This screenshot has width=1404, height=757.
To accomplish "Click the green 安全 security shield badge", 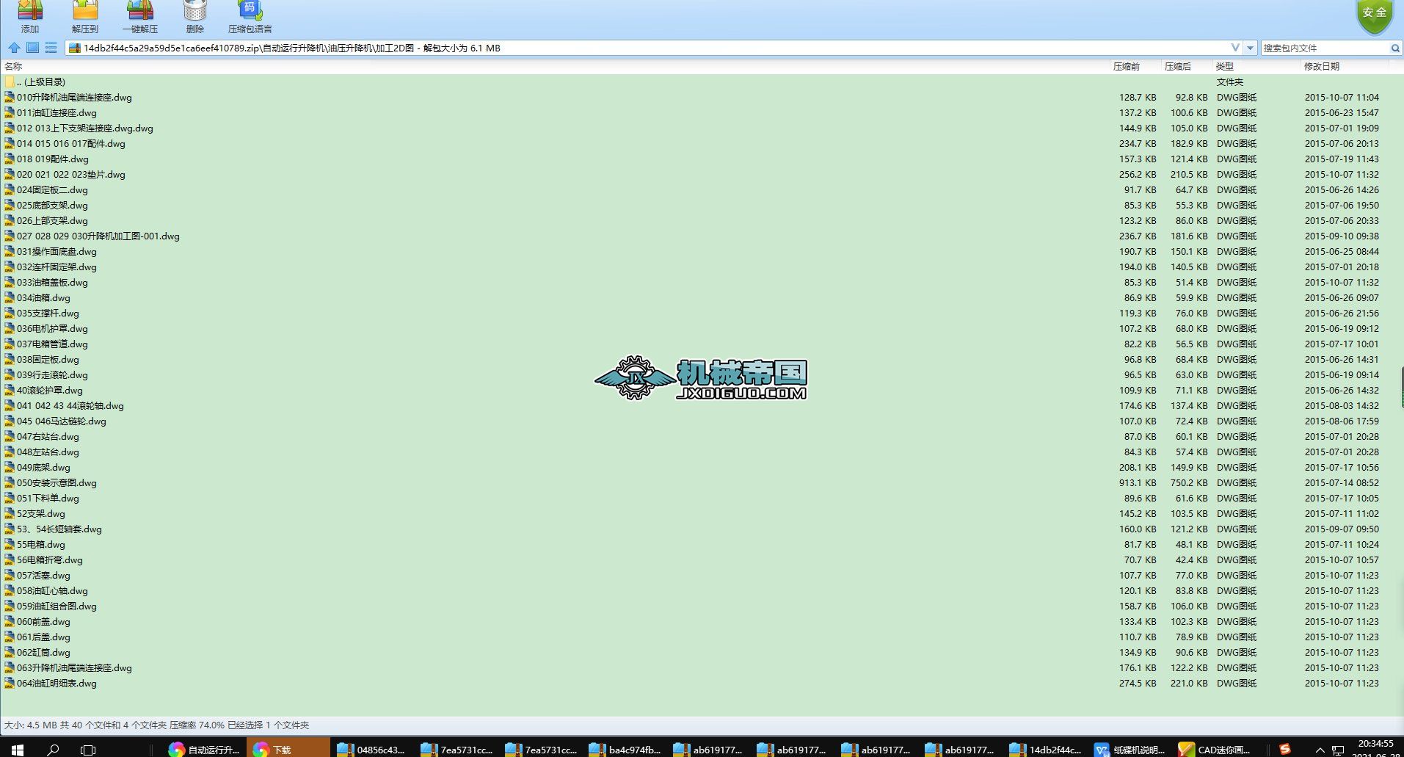I will (x=1374, y=15).
